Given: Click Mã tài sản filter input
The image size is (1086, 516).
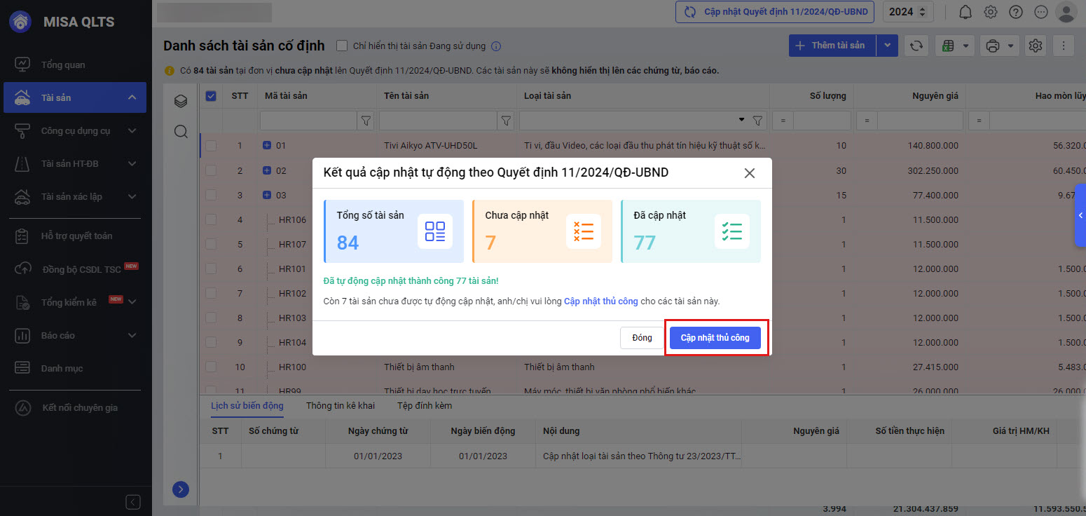Looking at the screenshot, I should tap(309, 121).
